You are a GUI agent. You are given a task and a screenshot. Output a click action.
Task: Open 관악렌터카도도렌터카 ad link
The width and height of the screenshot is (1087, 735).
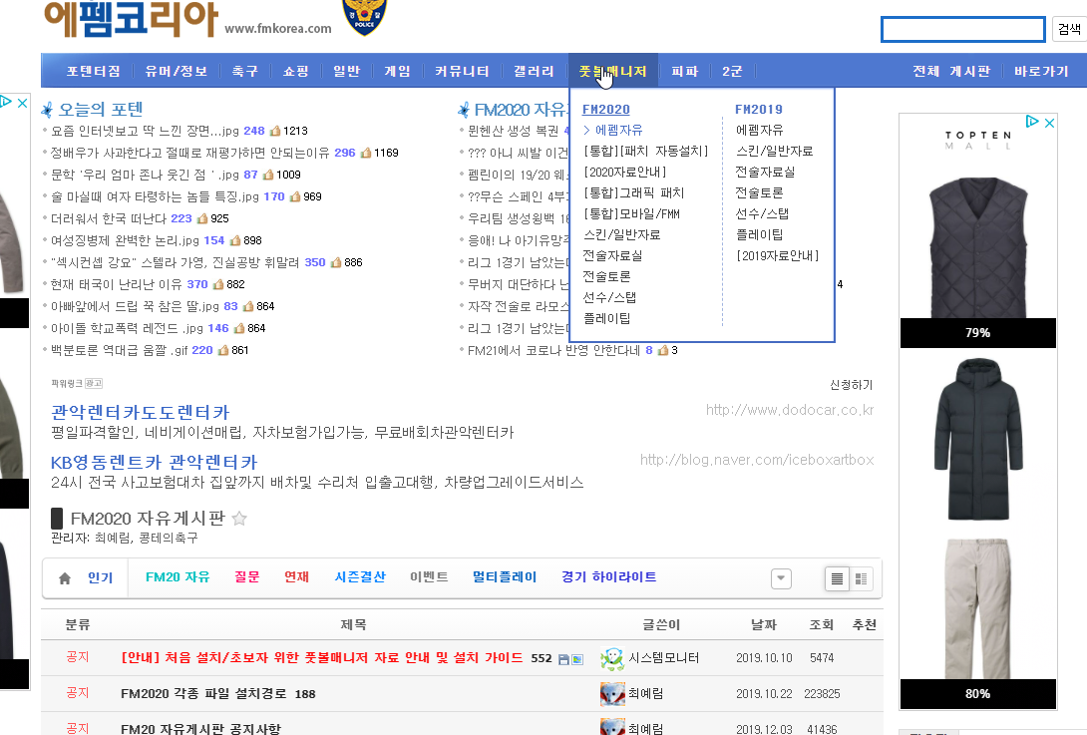click(140, 413)
